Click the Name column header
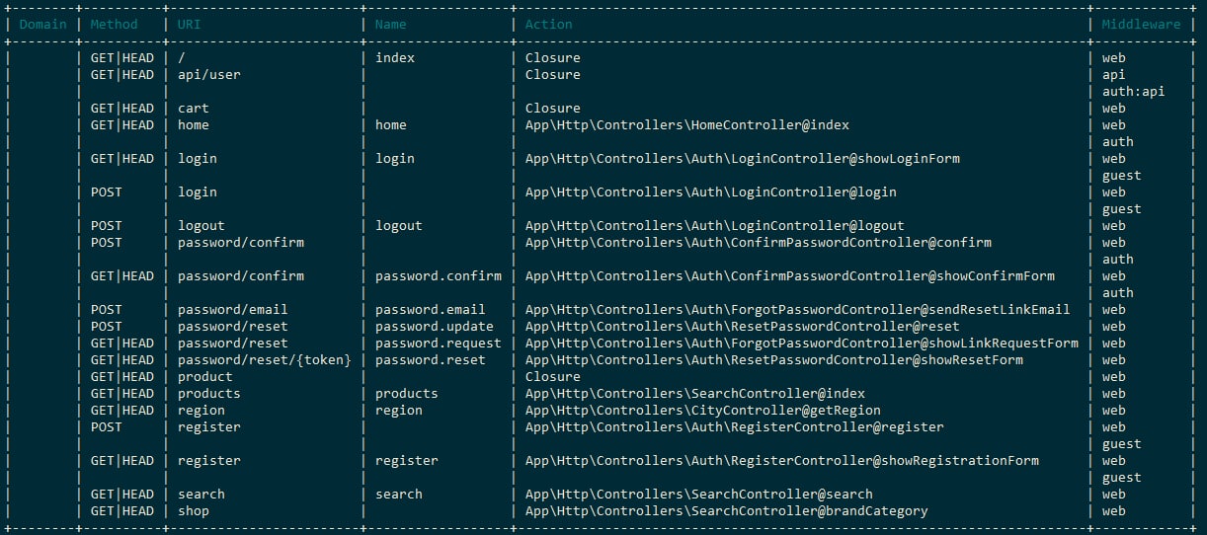This screenshot has height=535, width=1207. (391, 24)
